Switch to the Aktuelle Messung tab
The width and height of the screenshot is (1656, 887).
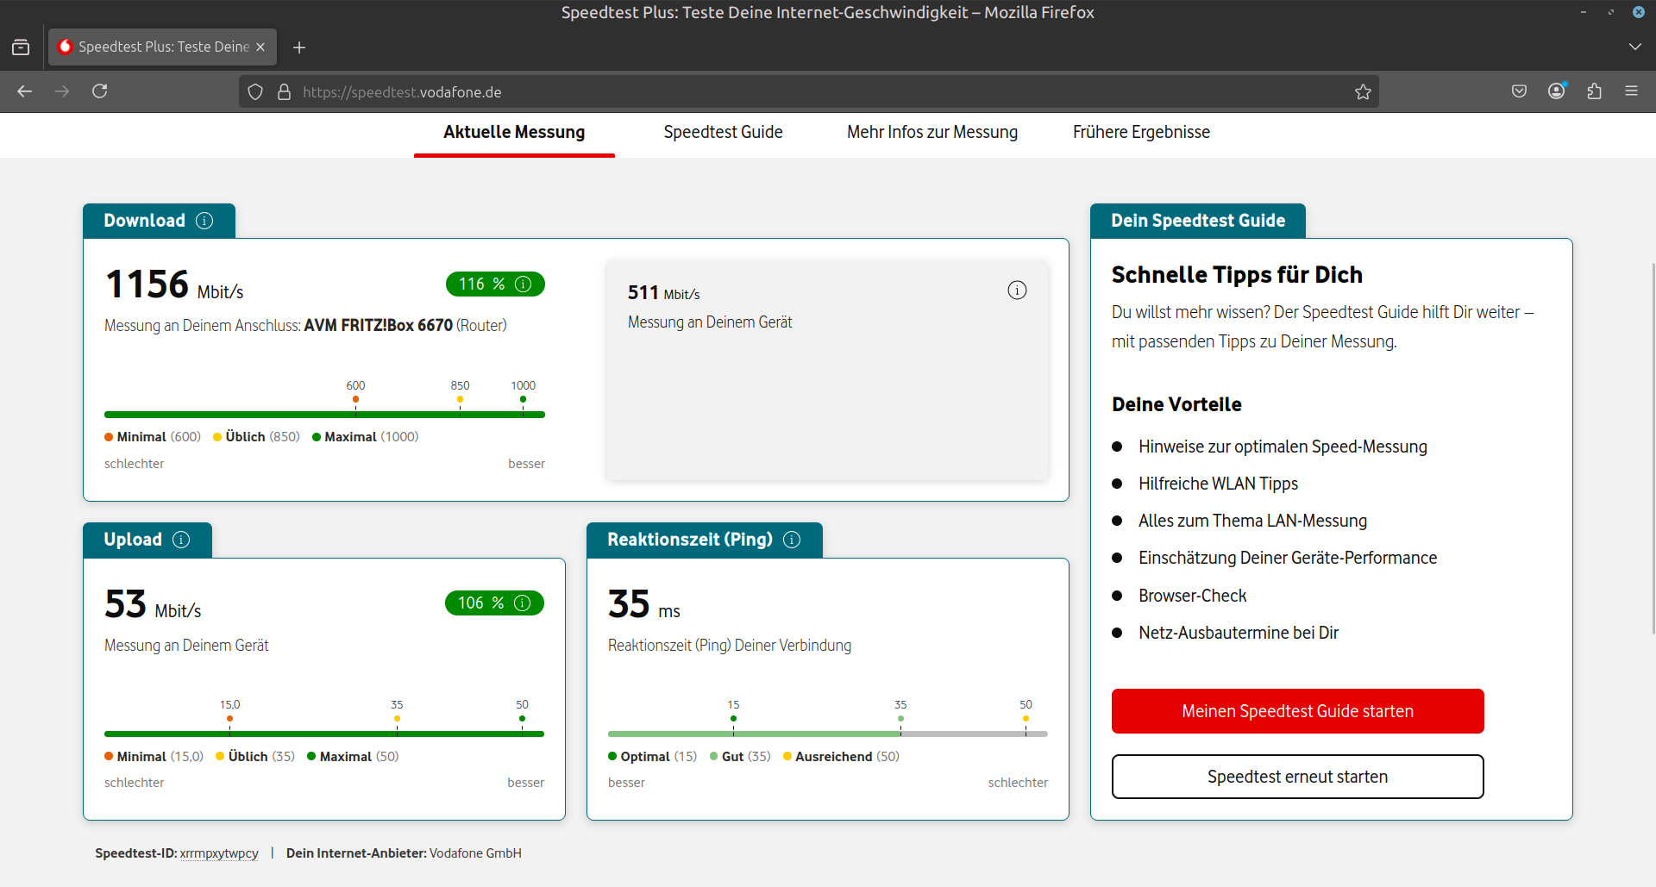tap(514, 133)
